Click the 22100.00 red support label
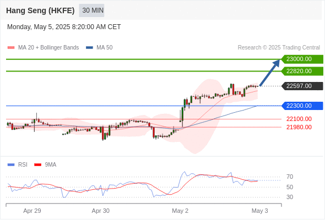The image size is (325, 220). tap(299, 119)
